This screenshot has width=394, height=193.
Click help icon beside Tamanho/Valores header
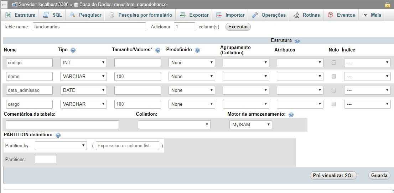(158, 50)
